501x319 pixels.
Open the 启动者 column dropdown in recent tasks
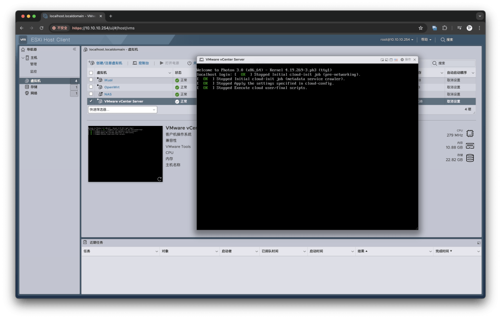pos(256,251)
